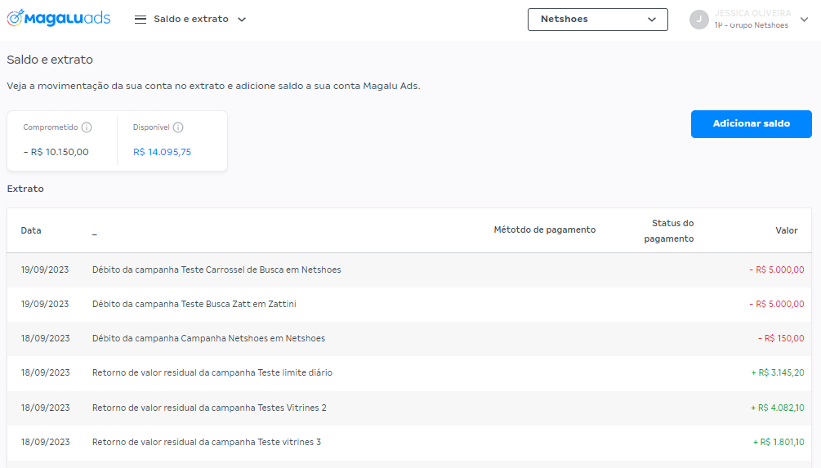The height and width of the screenshot is (468, 821).
Task: Click the + R$ 4.082,10 value
Action: pos(778,408)
